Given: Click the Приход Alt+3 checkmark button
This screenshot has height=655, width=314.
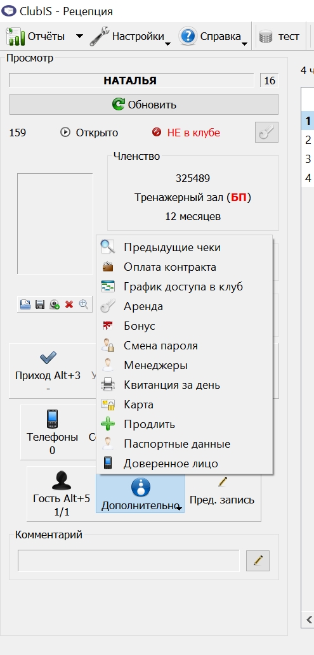Looking at the screenshot, I should [x=48, y=370].
